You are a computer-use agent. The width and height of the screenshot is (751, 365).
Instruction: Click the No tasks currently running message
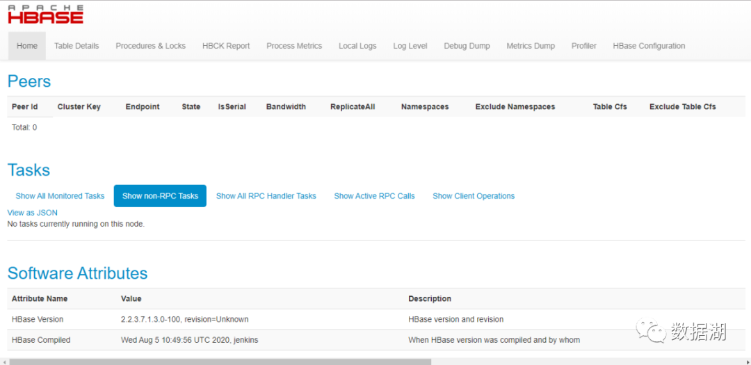76,224
